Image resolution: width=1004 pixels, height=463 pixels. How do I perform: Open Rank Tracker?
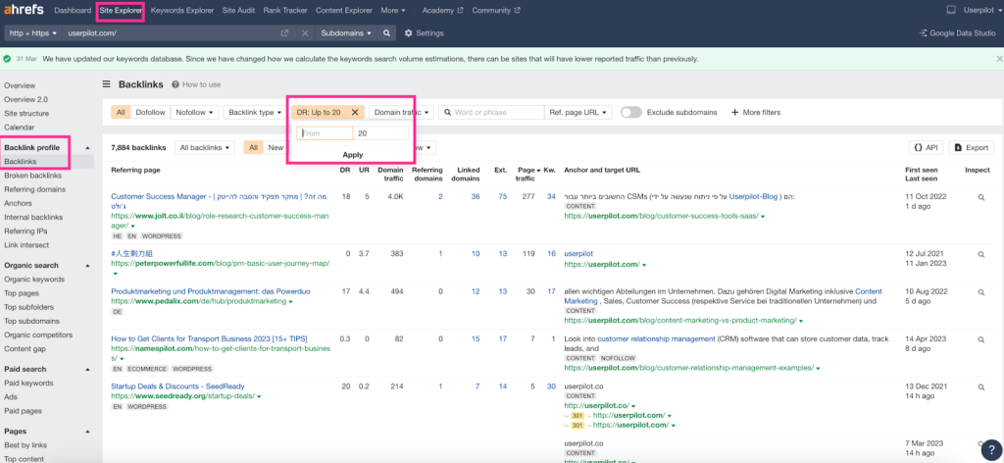click(285, 10)
